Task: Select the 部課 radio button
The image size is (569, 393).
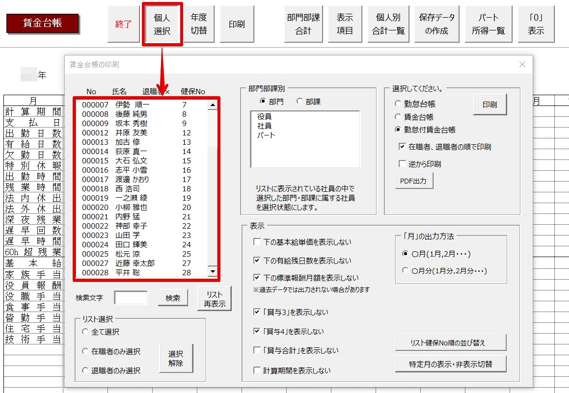Action: 300,102
